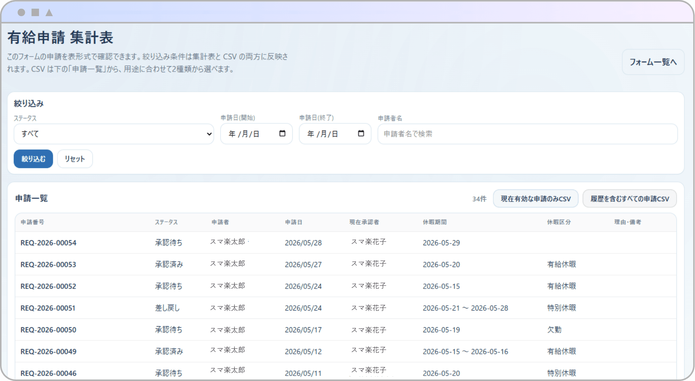695x381 pixels.
Task: Click 欠勤 in REQ-2026-00050 row
Action: point(554,330)
